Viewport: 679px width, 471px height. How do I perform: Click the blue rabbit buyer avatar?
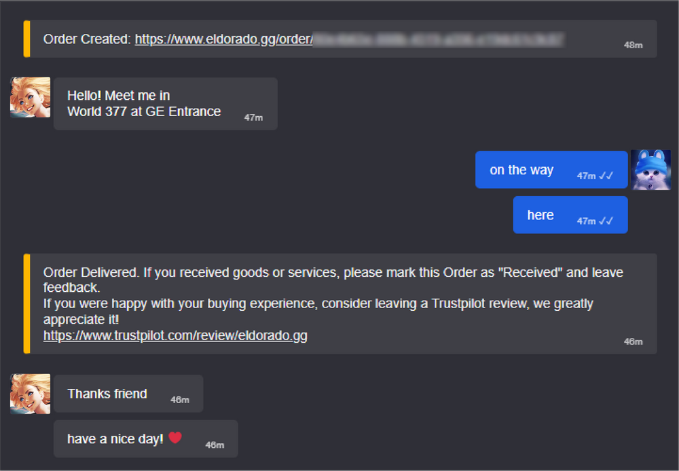pos(650,170)
